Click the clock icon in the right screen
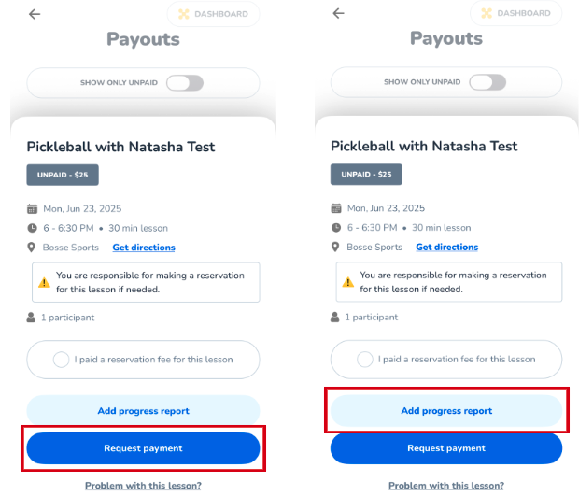579x496 pixels. pos(335,227)
